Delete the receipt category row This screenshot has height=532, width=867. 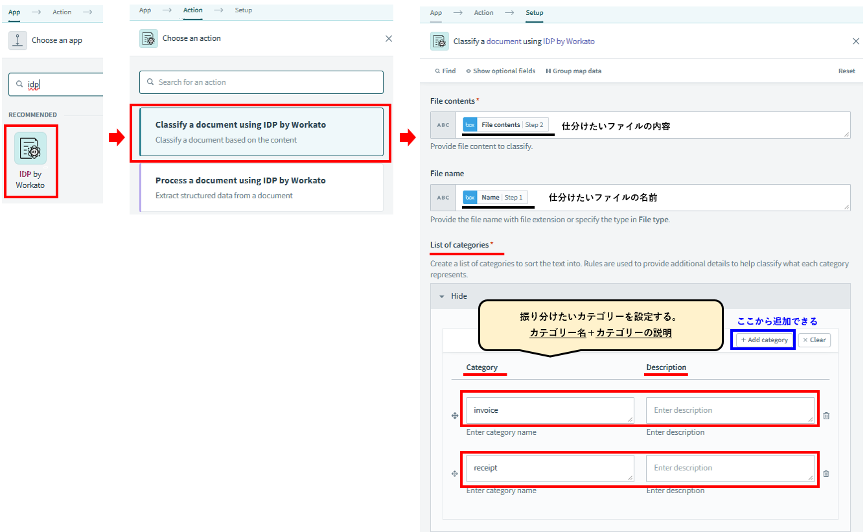pos(826,474)
